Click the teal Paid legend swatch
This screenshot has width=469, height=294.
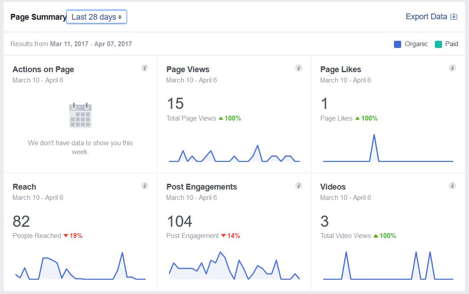(x=438, y=44)
